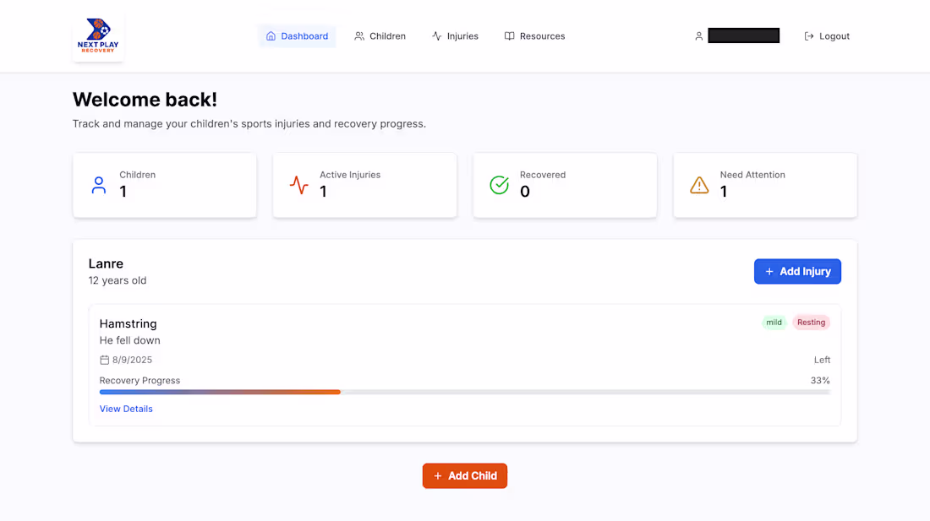Viewport: 930px width, 521px height.
Task: Click the house icon in Dashboard tab
Action: (x=271, y=36)
